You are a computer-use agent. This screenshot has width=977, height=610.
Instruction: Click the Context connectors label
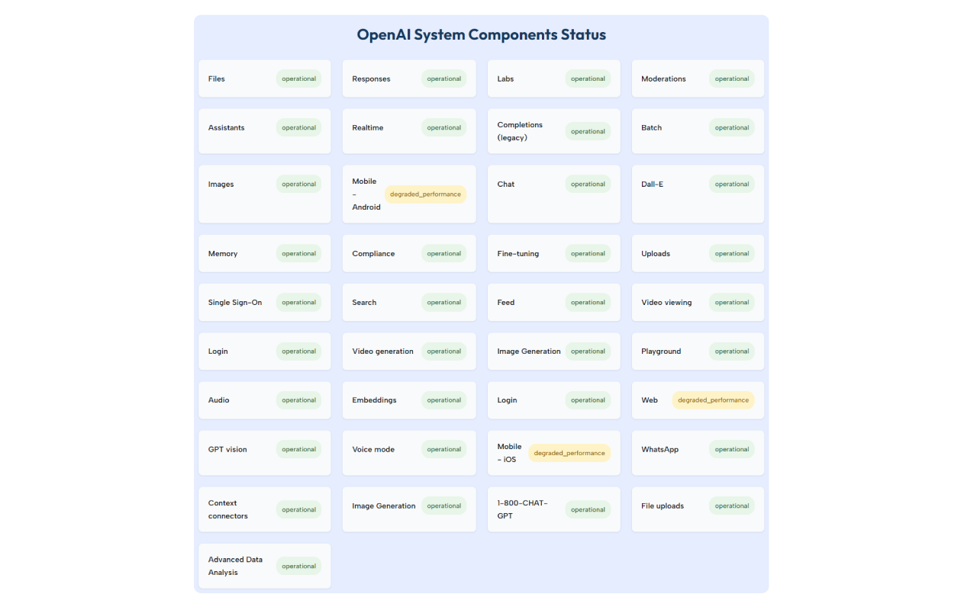point(227,509)
